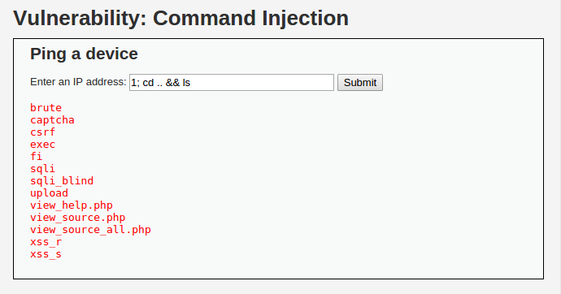Image resolution: width=561 pixels, height=294 pixels.
Task: Click the 'Enter an IP address:' label
Action: [x=78, y=82]
